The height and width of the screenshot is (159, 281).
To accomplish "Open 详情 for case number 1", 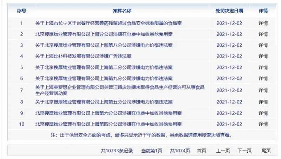I will click(x=263, y=23).
